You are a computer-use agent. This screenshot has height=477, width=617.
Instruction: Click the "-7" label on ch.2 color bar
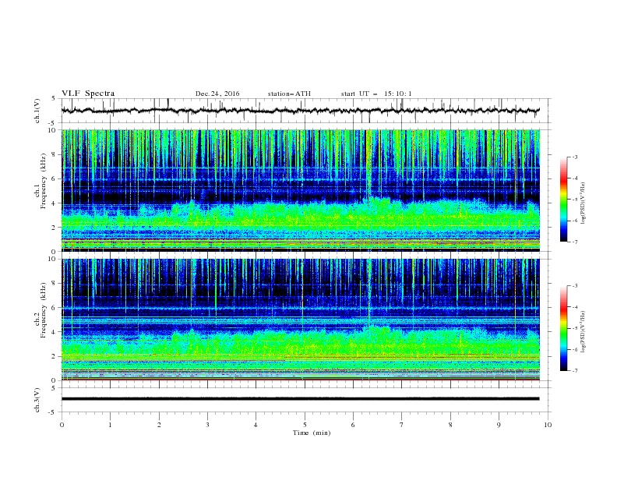[574, 371]
